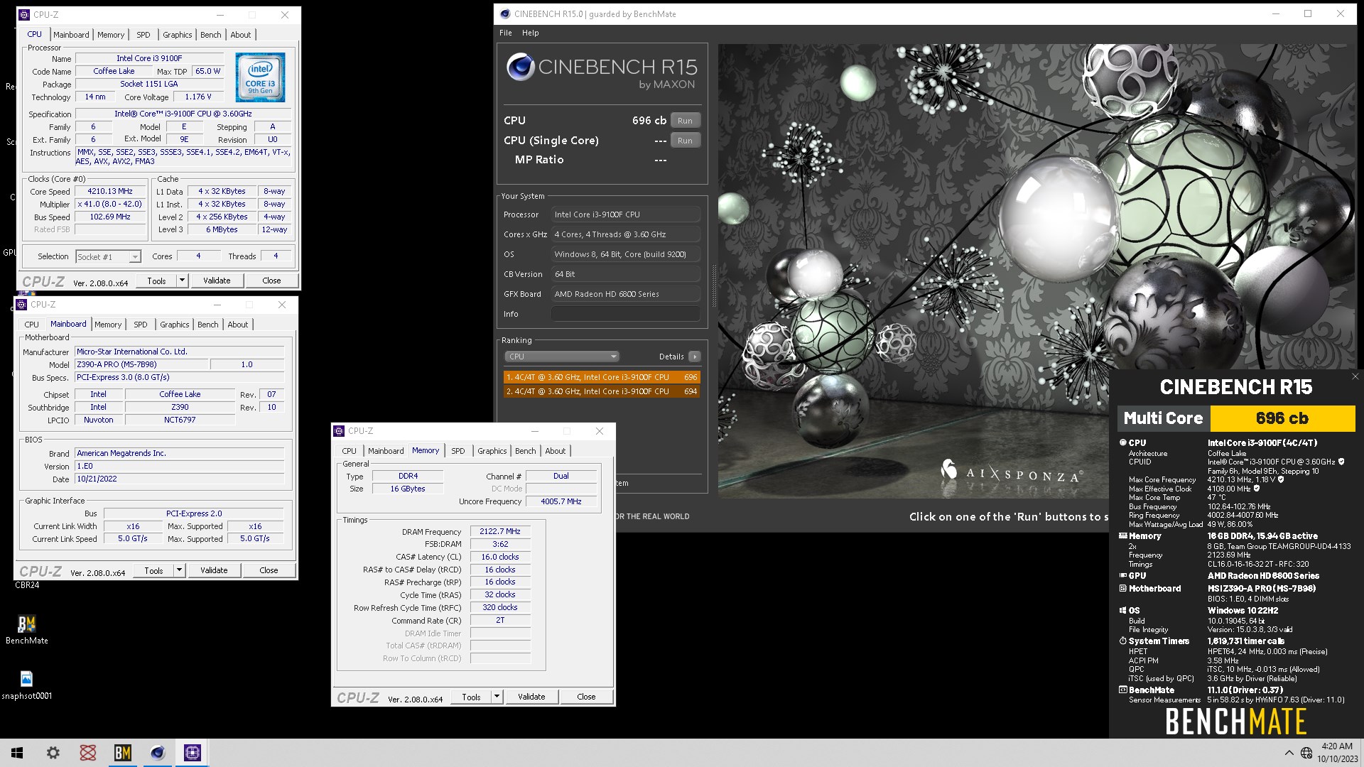The height and width of the screenshot is (767, 1364).
Task: Open Windows Start menu
Action: 17,753
